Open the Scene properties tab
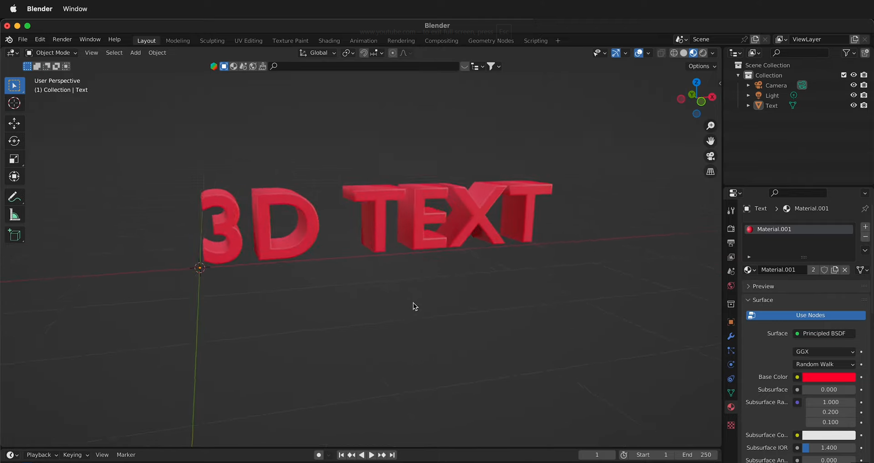 tap(731, 271)
